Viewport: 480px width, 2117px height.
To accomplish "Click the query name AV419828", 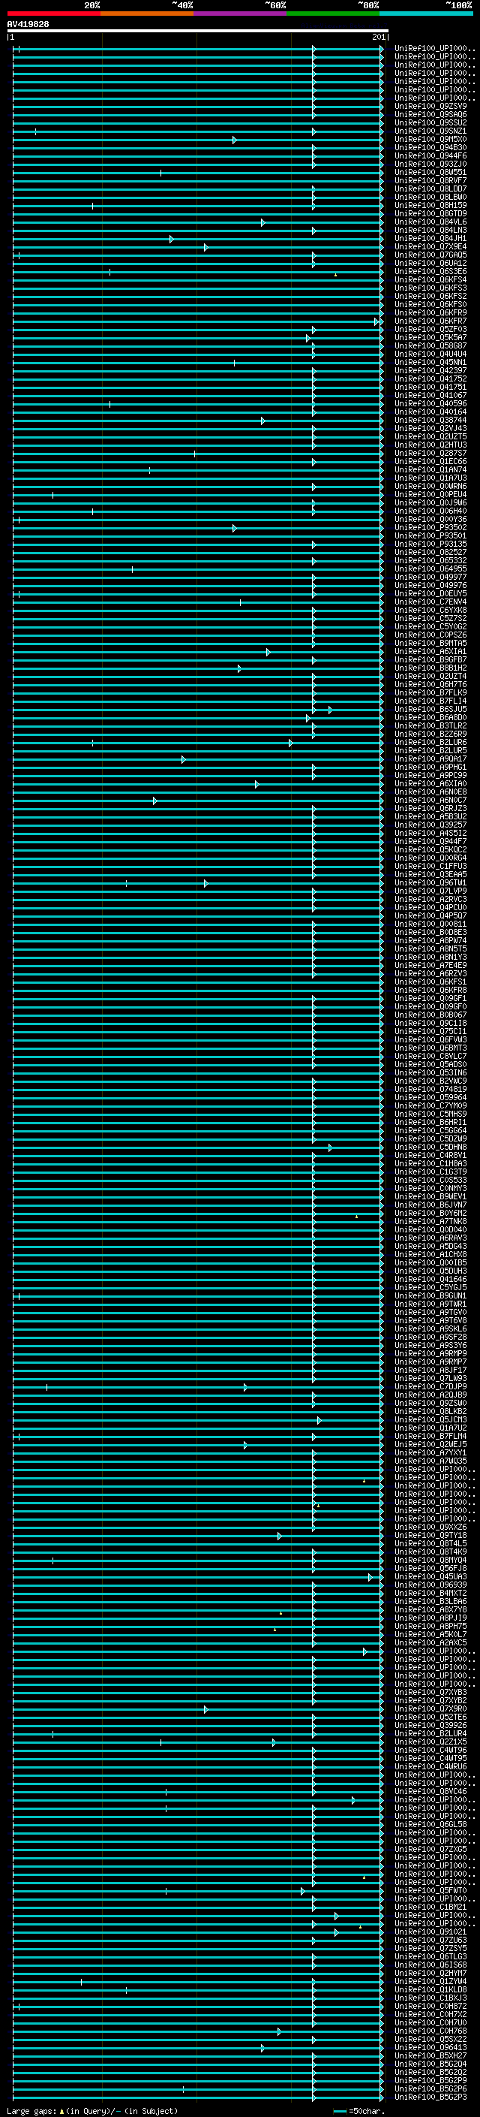I will (x=28, y=24).
